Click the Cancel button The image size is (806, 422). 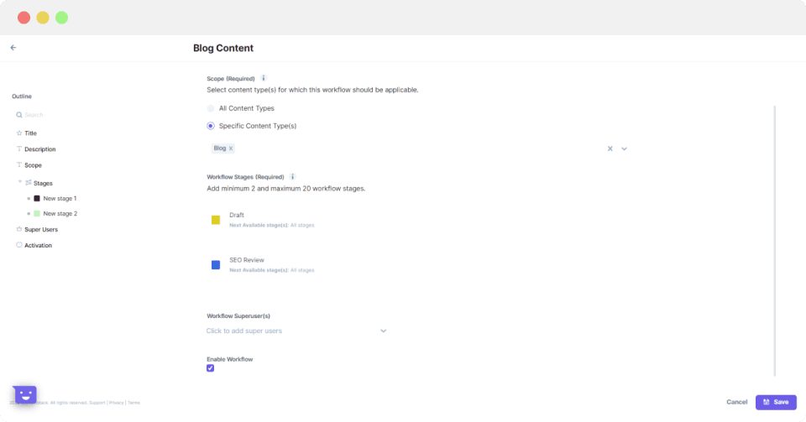736,402
